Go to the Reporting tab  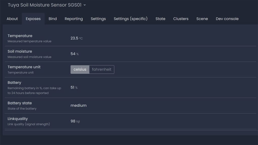(x=74, y=19)
